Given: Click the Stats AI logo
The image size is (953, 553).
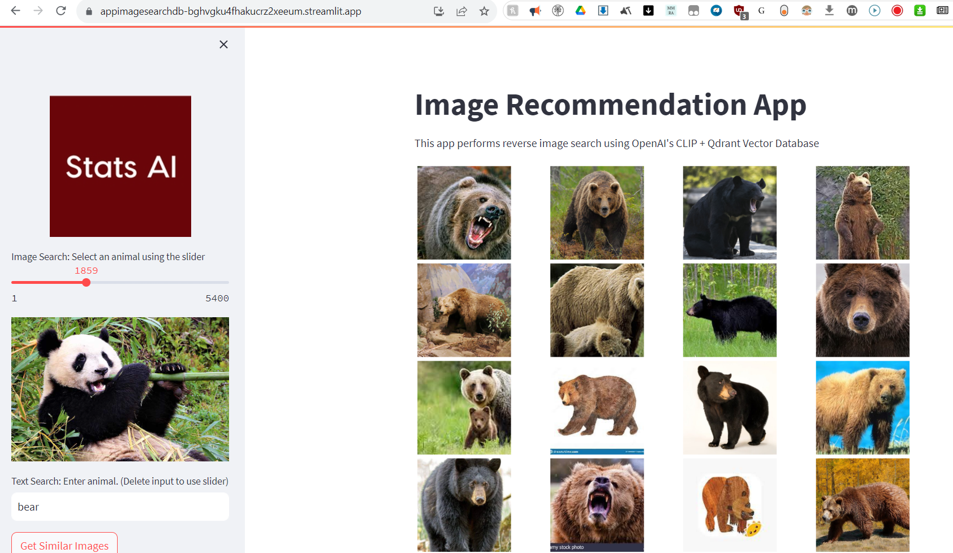Looking at the screenshot, I should pos(120,166).
